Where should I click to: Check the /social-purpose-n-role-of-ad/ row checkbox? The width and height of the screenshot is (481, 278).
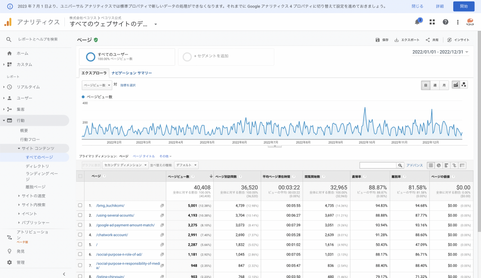tap(80, 255)
